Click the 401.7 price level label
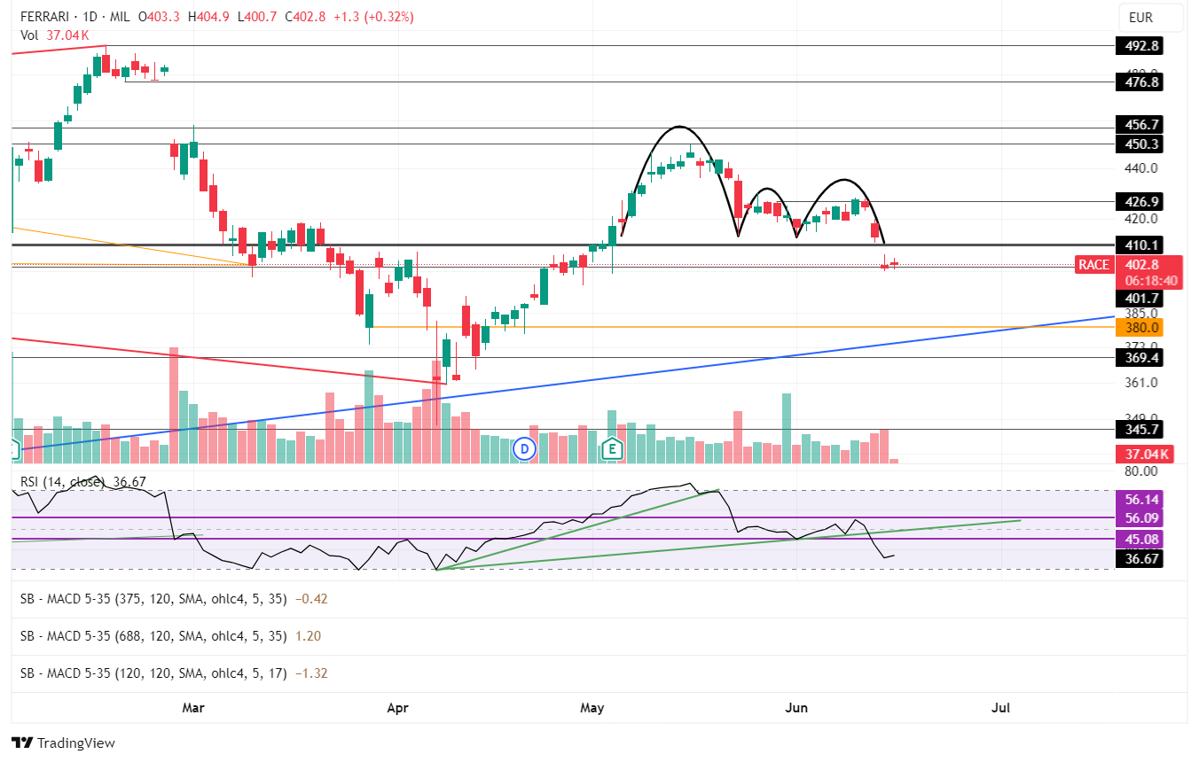 [x=1138, y=299]
